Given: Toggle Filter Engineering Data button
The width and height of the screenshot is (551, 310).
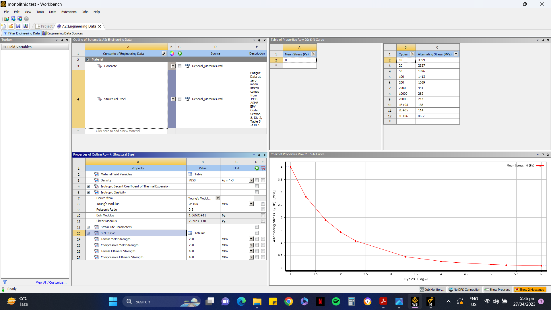Looking at the screenshot, I should tap(22, 33).
